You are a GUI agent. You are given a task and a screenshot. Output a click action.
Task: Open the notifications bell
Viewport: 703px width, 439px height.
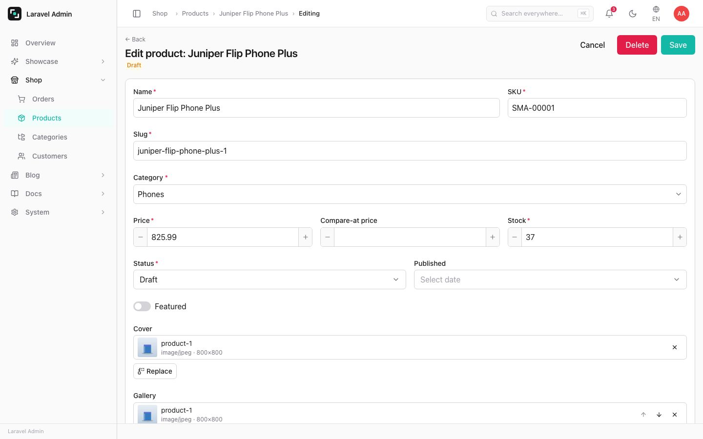pos(609,14)
